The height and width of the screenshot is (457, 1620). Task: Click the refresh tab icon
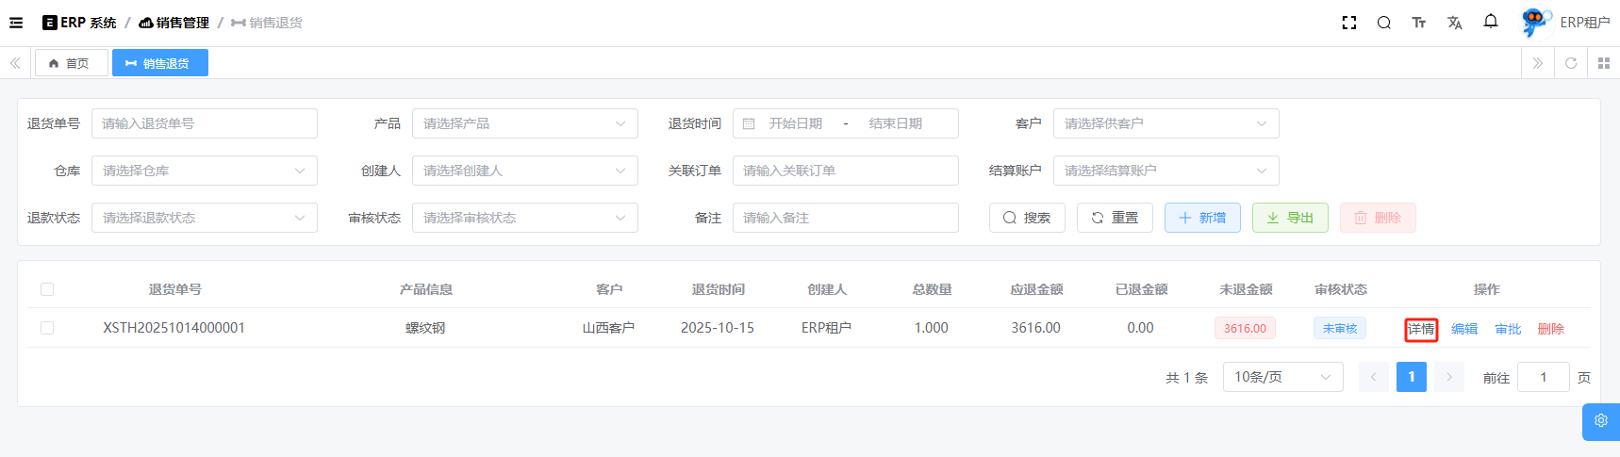tap(1570, 63)
